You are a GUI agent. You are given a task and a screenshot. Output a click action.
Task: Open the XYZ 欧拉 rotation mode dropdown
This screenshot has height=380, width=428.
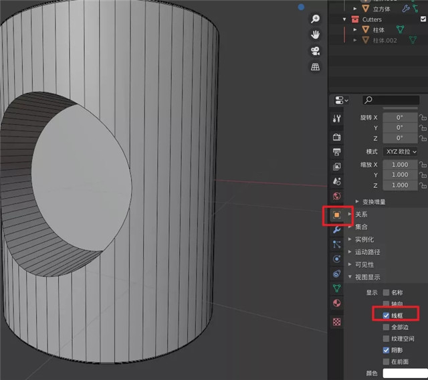(401, 152)
